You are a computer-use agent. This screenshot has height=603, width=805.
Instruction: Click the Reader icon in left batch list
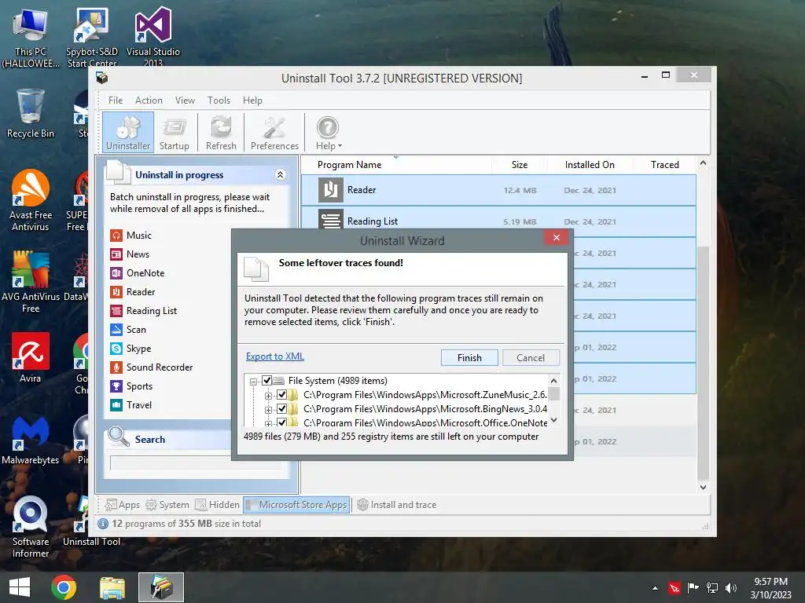[116, 292]
